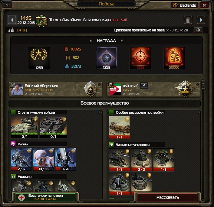214x207 pixels.
Task: Click the pistol robbery report icon
Action: (x=42, y=21)
